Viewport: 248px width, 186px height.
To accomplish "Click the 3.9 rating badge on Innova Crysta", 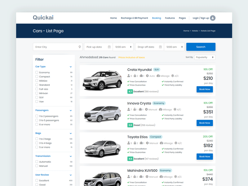I will point(130,125).
